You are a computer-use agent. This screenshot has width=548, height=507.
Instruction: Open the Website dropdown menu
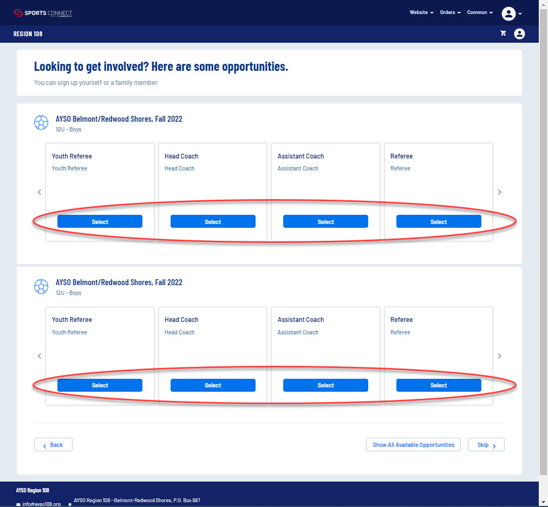[421, 12]
